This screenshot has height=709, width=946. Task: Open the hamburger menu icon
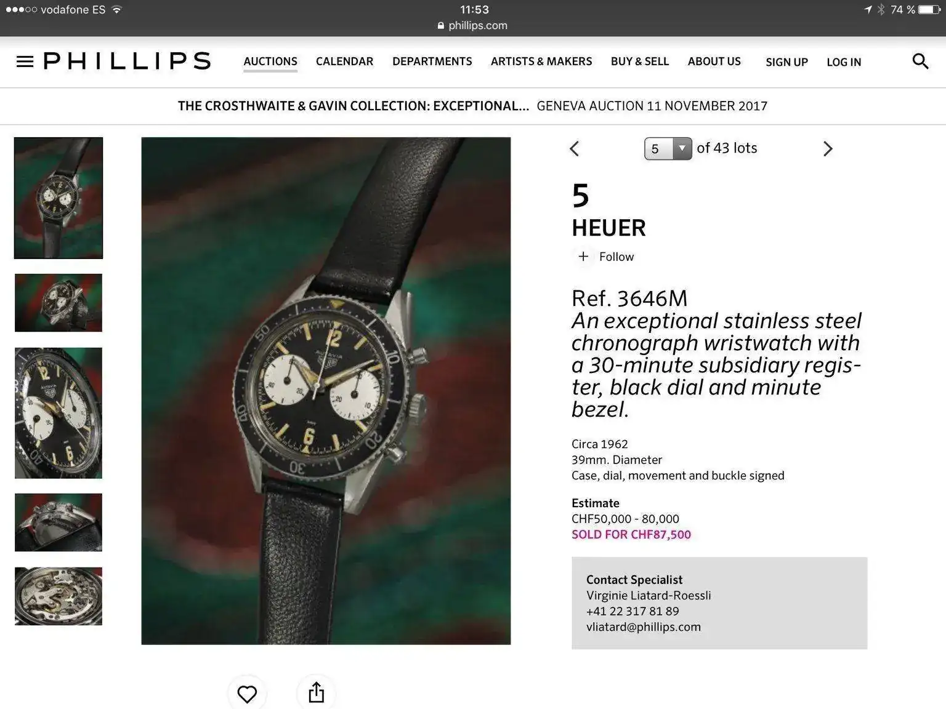25,62
